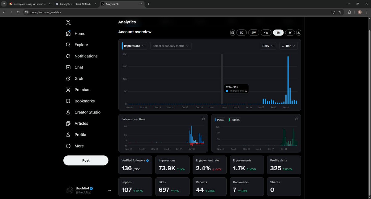The image size is (371, 199).
Task: Select the 1Y time range pill
Action: [x=290, y=32]
